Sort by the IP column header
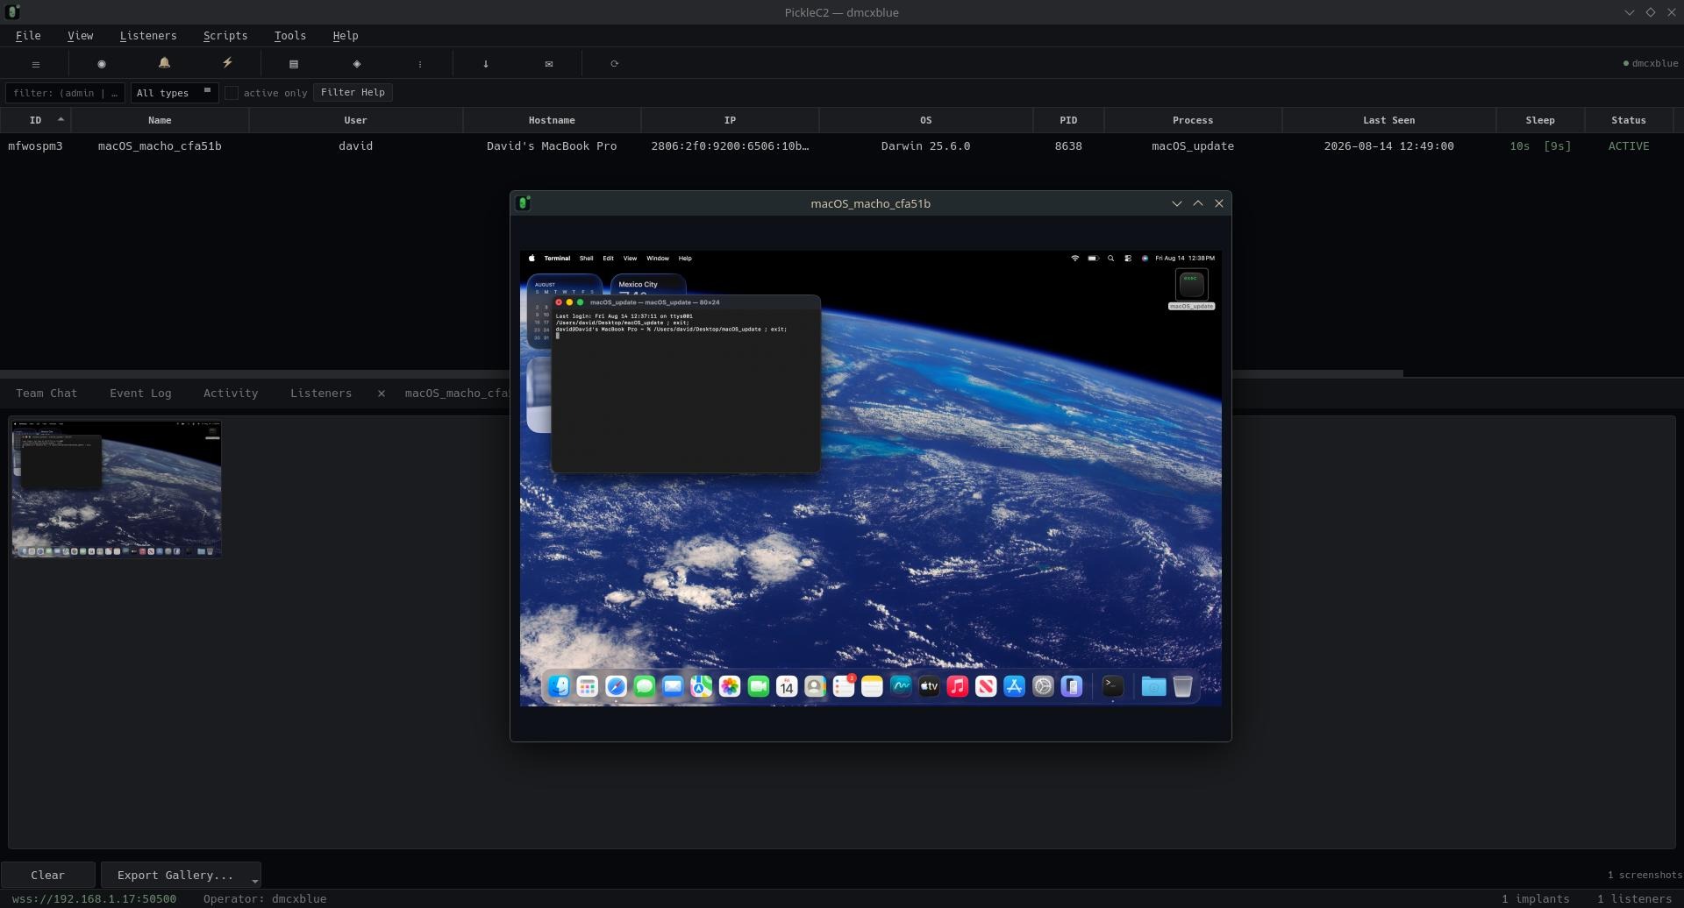Screen dimensions: 1684x908 click(x=730, y=120)
